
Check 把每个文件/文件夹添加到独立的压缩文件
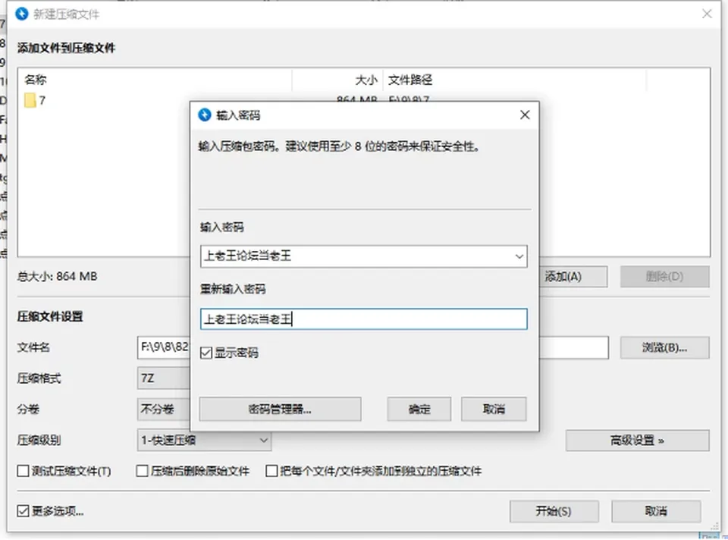pyautogui.click(x=271, y=471)
